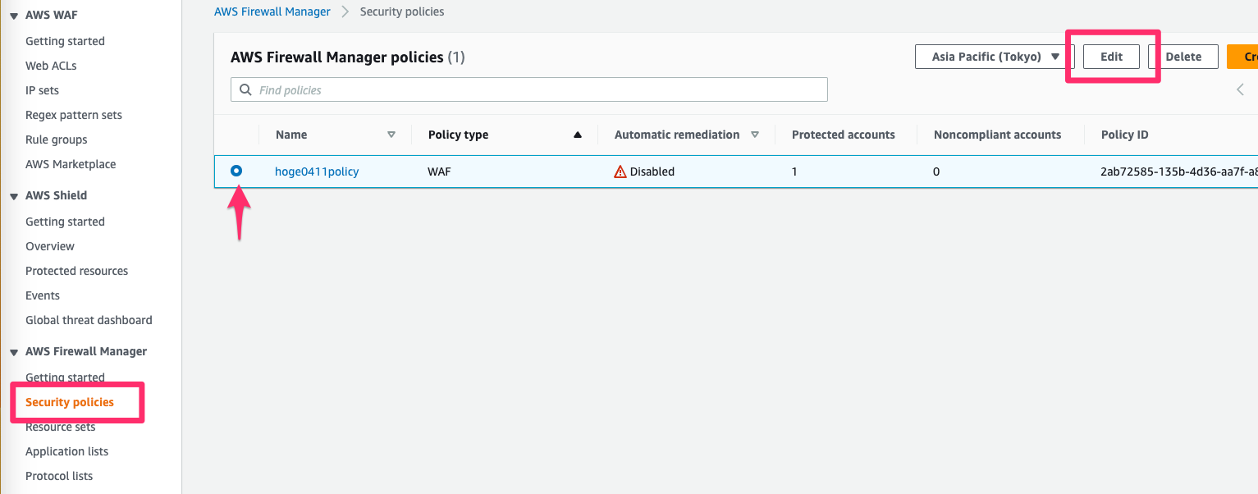
Task: Click the Disabled warning triangle icon
Action: [x=620, y=172]
